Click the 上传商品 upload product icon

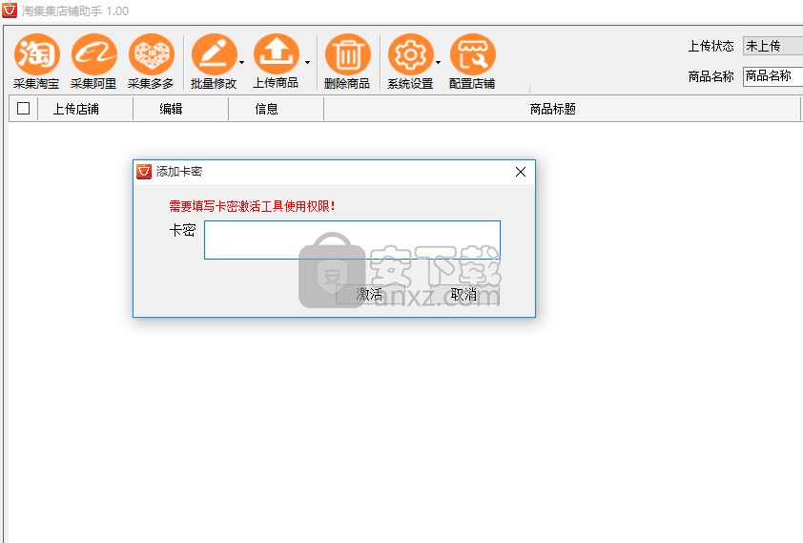point(276,61)
